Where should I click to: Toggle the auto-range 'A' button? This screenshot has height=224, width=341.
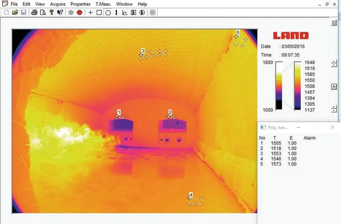pyautogui.click(x=334, y=87)
